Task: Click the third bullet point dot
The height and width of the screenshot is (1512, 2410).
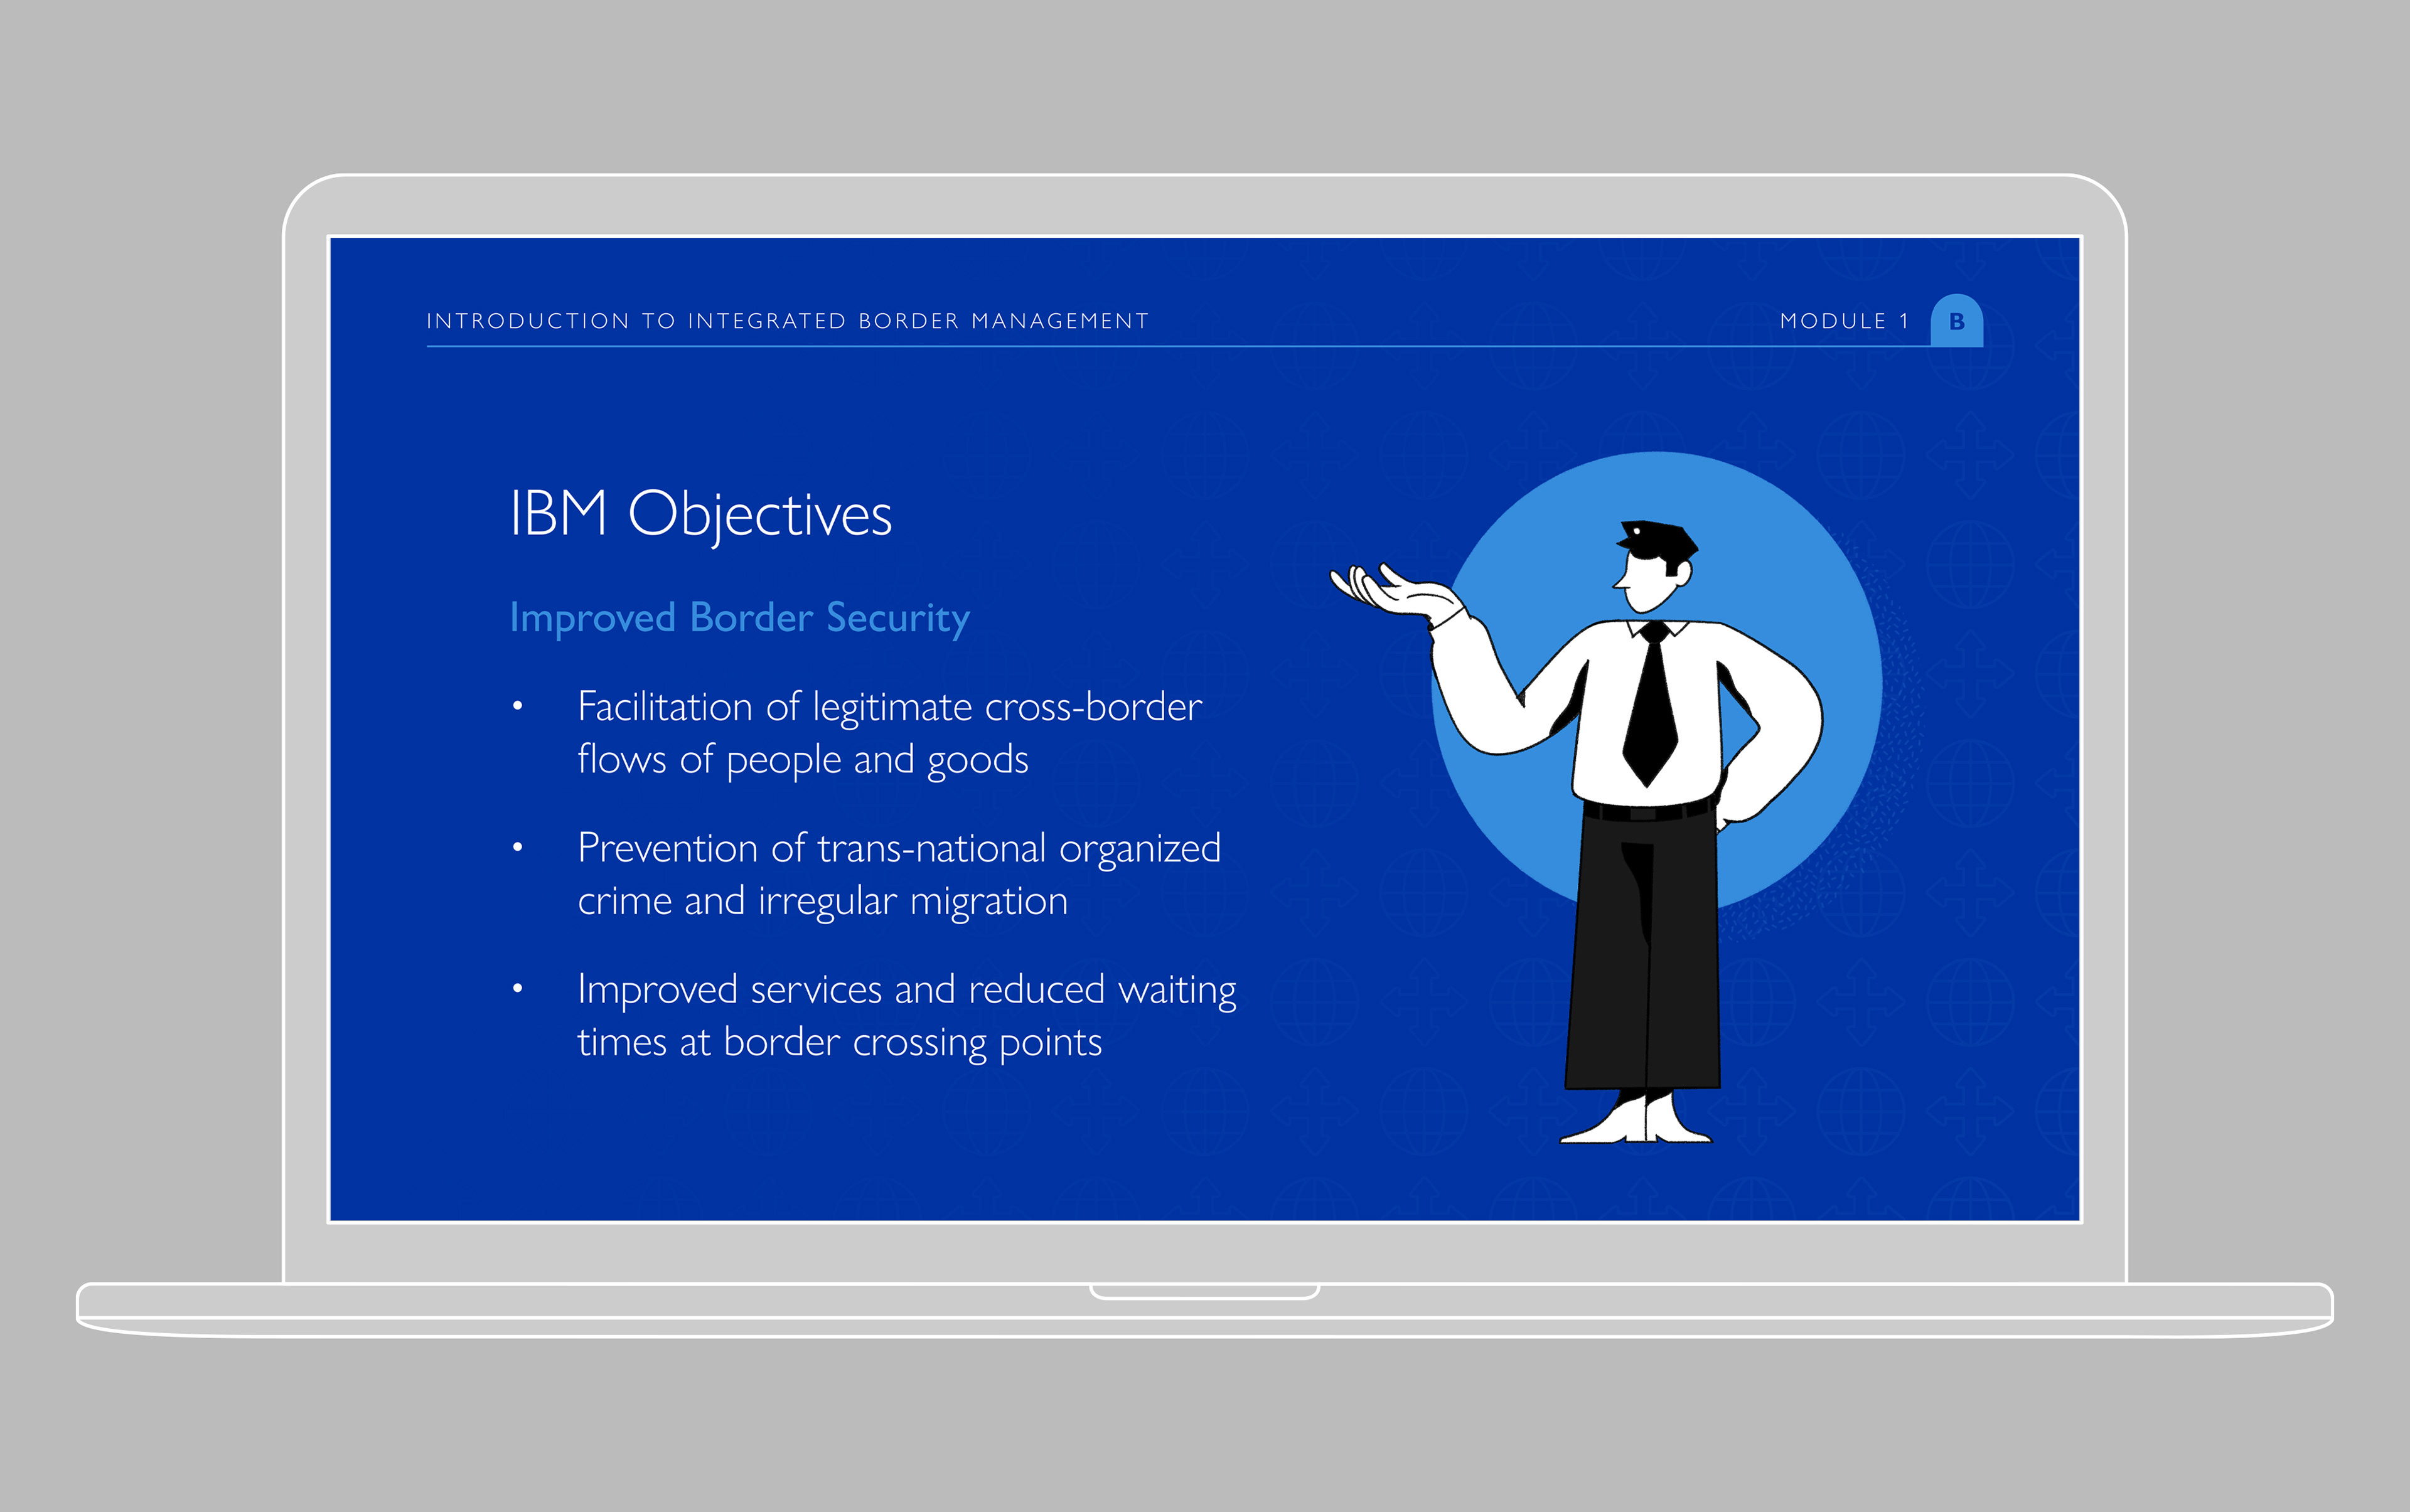Action: click(517, 988)
